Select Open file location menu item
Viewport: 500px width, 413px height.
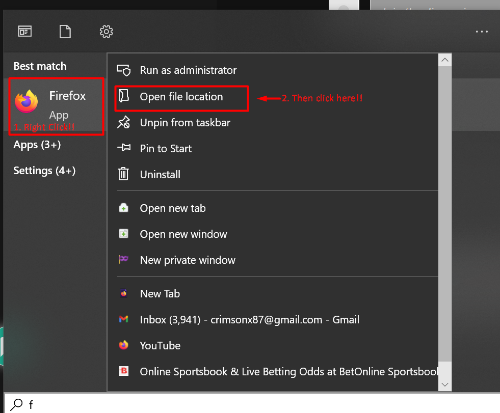click(x=181, y=97)
